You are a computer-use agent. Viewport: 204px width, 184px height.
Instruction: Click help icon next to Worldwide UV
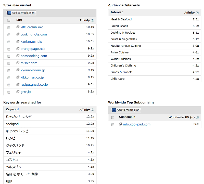197,117
